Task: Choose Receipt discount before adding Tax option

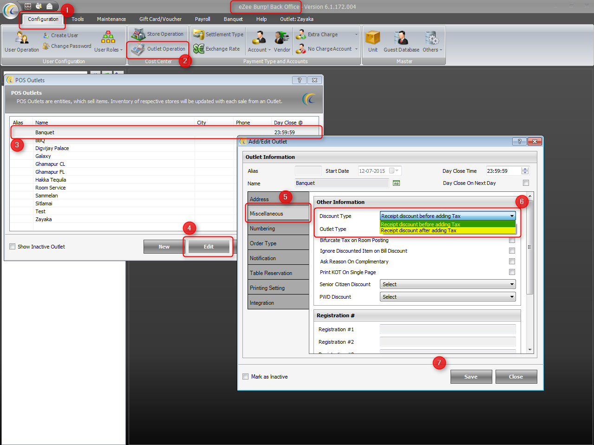Action: click(448, 224)
